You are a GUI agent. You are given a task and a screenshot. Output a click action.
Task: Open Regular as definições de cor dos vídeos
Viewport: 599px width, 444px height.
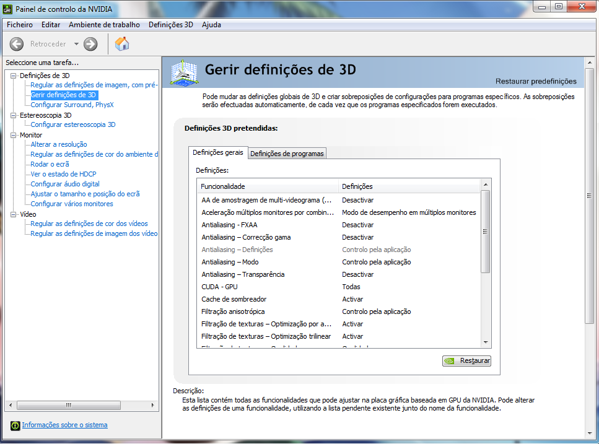click(89, 224)
